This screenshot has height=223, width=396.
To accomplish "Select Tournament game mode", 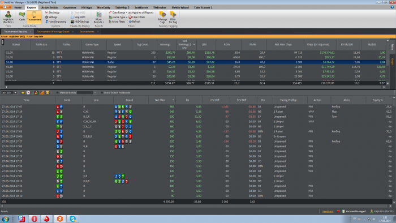I will (x=34, y=16).
